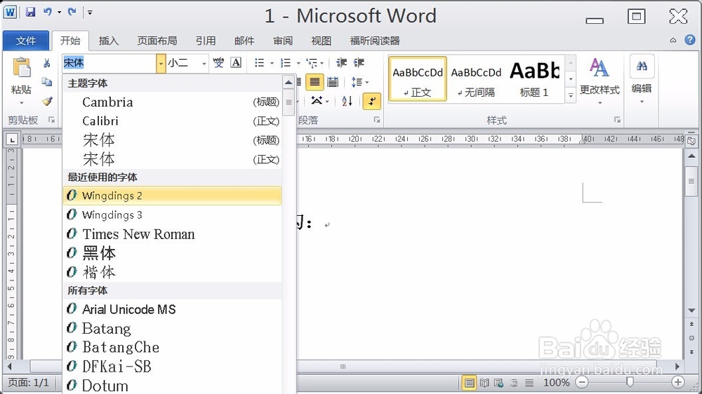Toggle show/hide paragraph marks button

point(372,101)
